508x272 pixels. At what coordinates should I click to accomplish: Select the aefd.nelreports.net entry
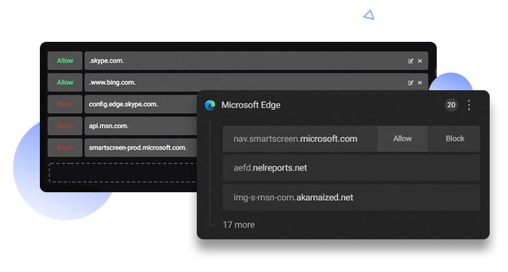(351, 168)
